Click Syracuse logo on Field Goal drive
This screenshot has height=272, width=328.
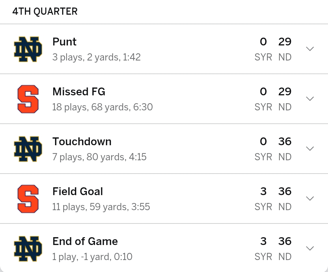click(x=28, y=199)
